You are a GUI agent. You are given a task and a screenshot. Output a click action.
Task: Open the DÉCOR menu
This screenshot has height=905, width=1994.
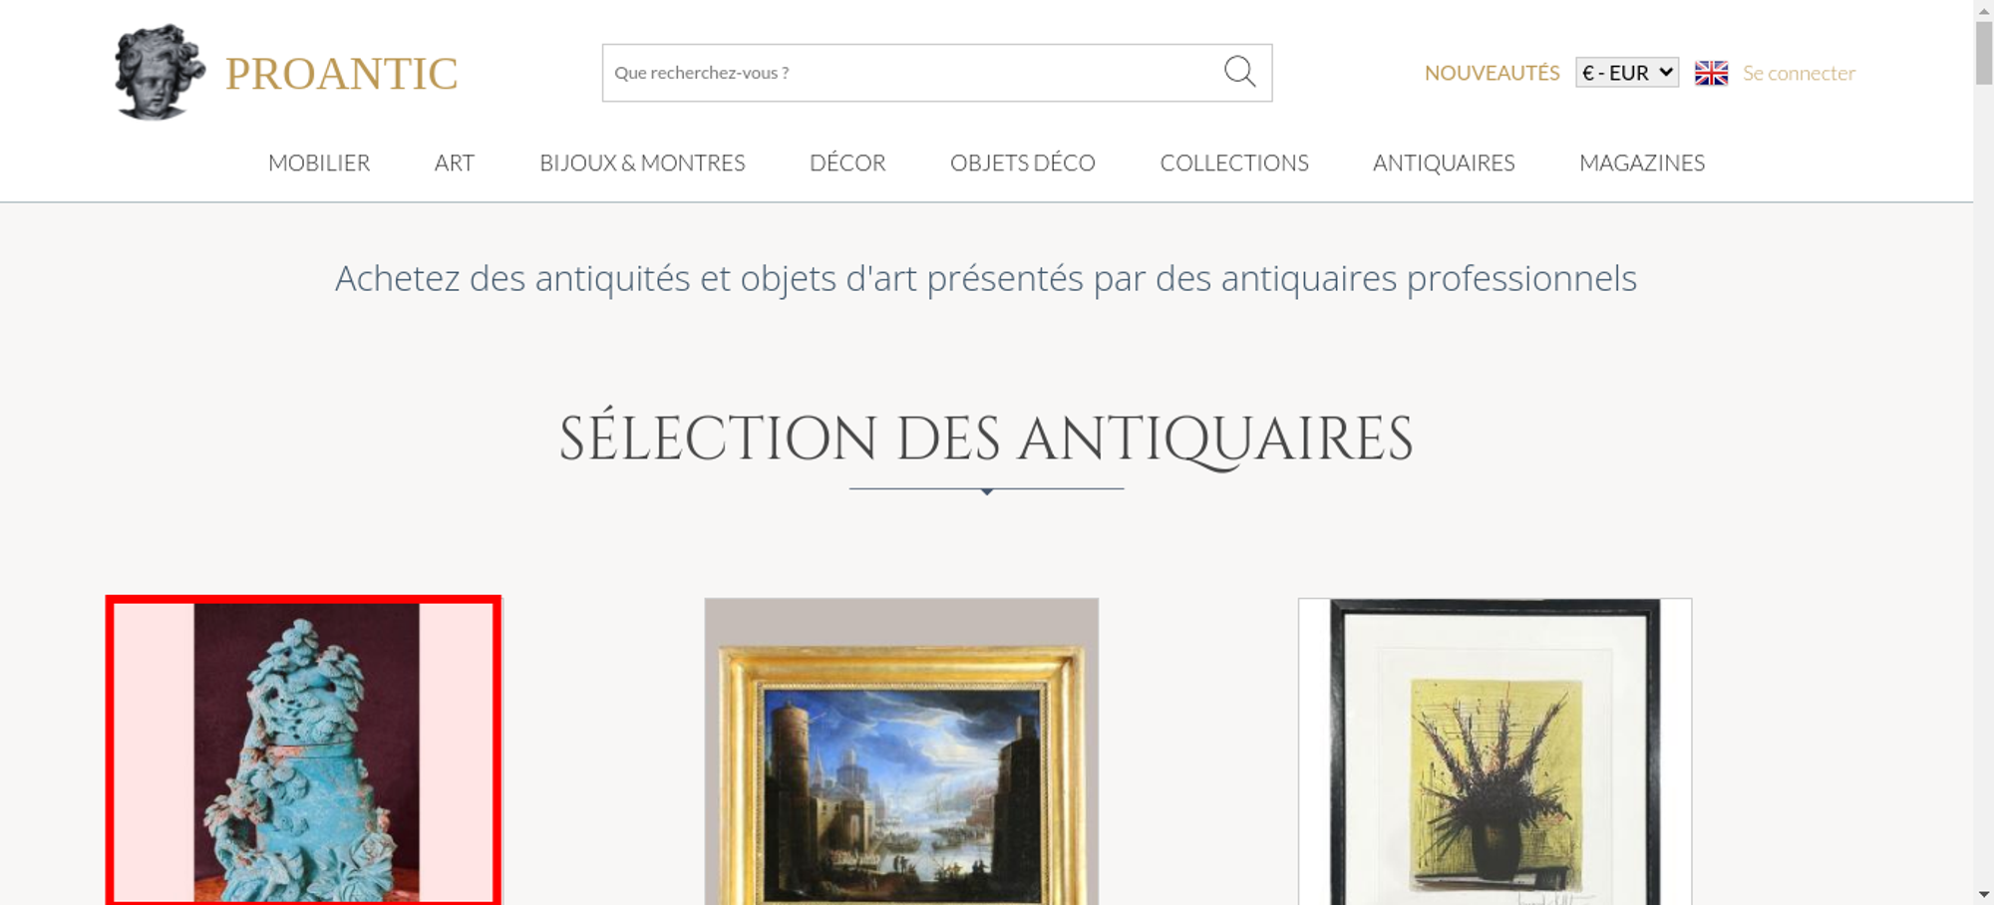(847, 162)
